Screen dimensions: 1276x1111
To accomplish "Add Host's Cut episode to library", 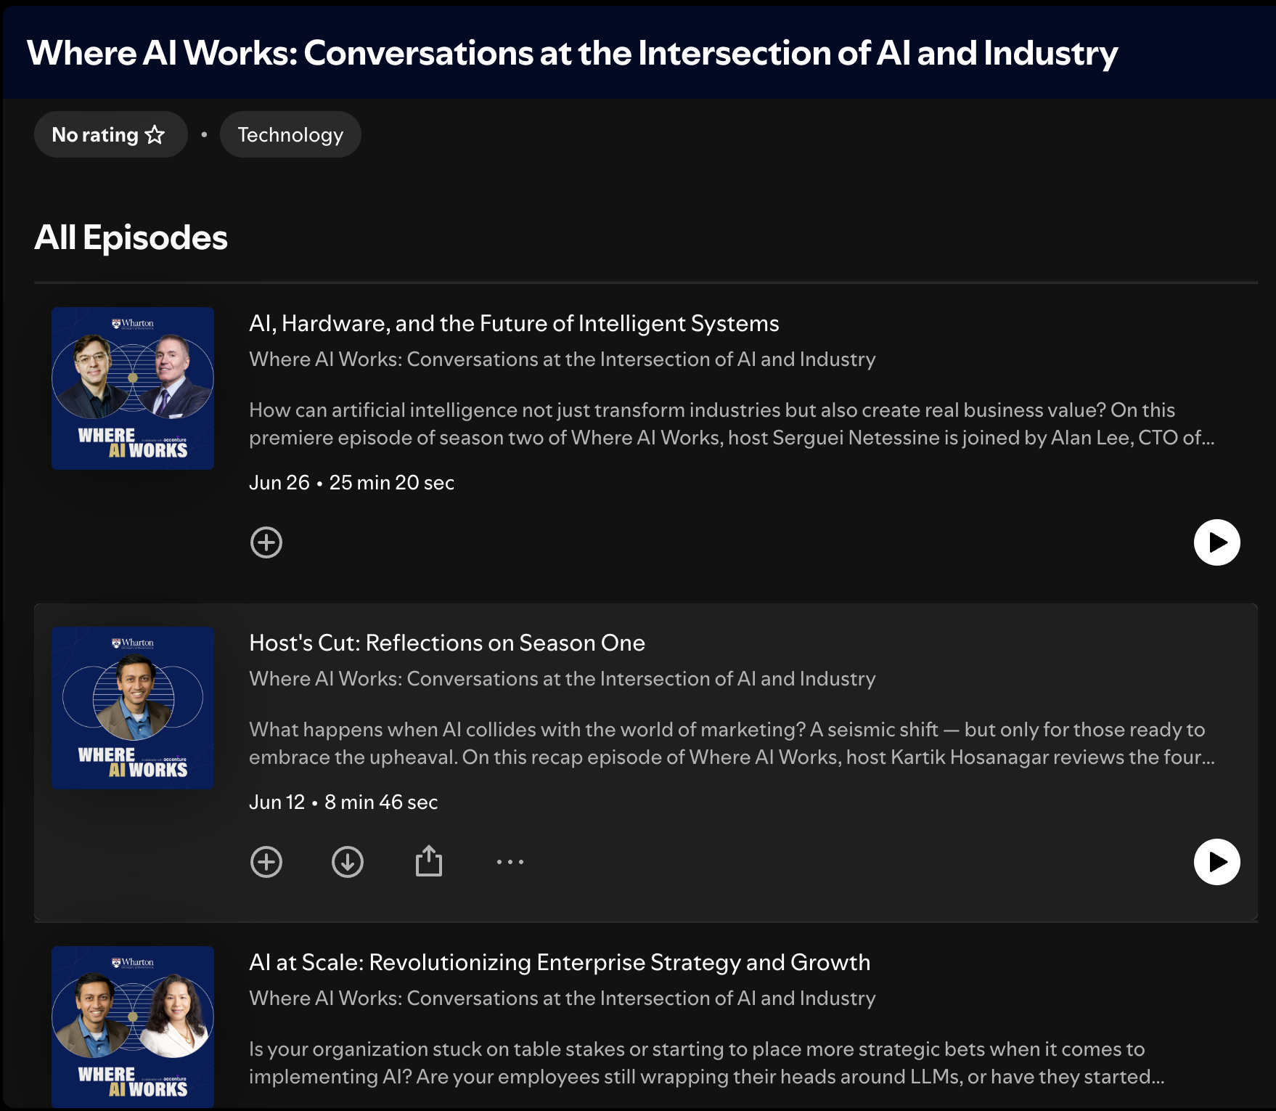I will (266, 862).
